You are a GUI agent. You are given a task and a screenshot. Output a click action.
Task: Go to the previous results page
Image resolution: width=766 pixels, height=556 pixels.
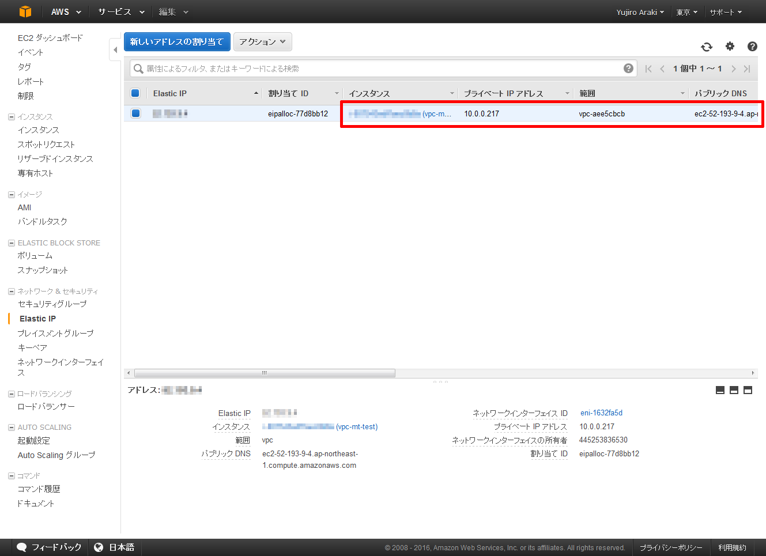(662, 69)
